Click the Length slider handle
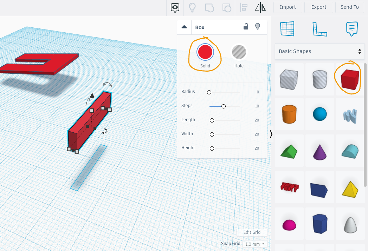The height and width of the screenshot is (251, 368). click(212, 120)
